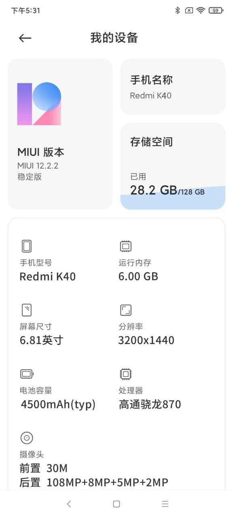233x518 pixels.
Task: Tap the processor chip icon
Action: [126, 374]
